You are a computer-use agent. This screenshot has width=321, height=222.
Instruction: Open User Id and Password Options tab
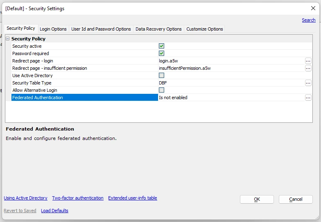pos(101,29)
